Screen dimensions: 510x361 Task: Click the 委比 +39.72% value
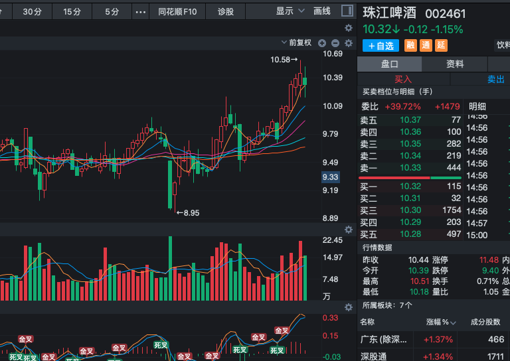tap(402, 107)
